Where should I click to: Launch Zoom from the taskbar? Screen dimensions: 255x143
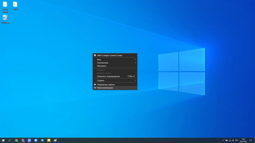pos(36,140)
